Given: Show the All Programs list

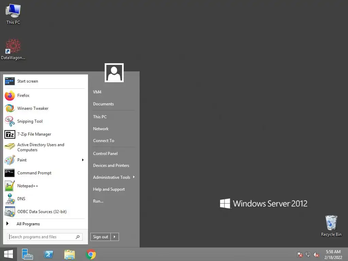Looking at the screenshot, I should coord(28,224).
